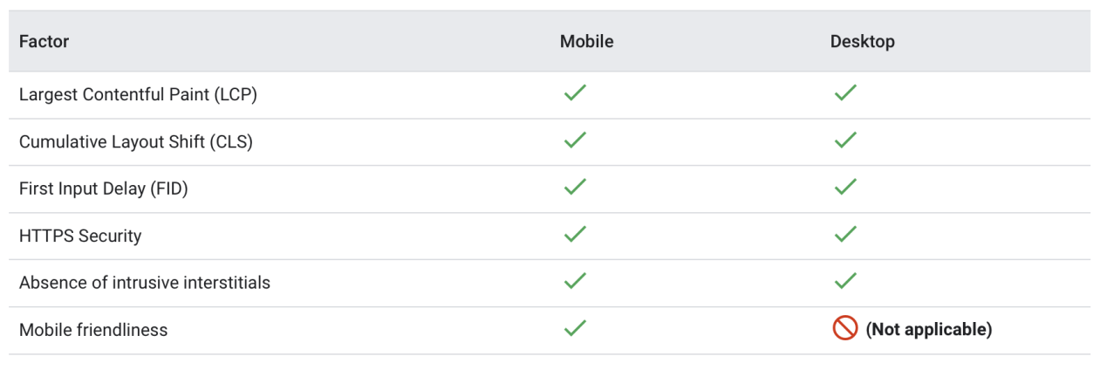The width and height of the screenshot is (1107, 370).
Task: Click the red prohibited icon for Desktop
Action: point(844,329)
